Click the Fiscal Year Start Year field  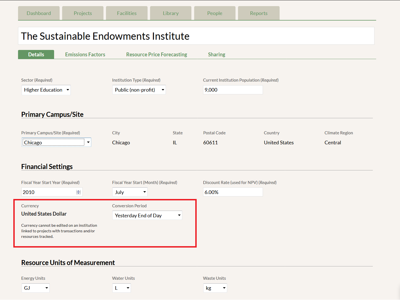point(52,192)
